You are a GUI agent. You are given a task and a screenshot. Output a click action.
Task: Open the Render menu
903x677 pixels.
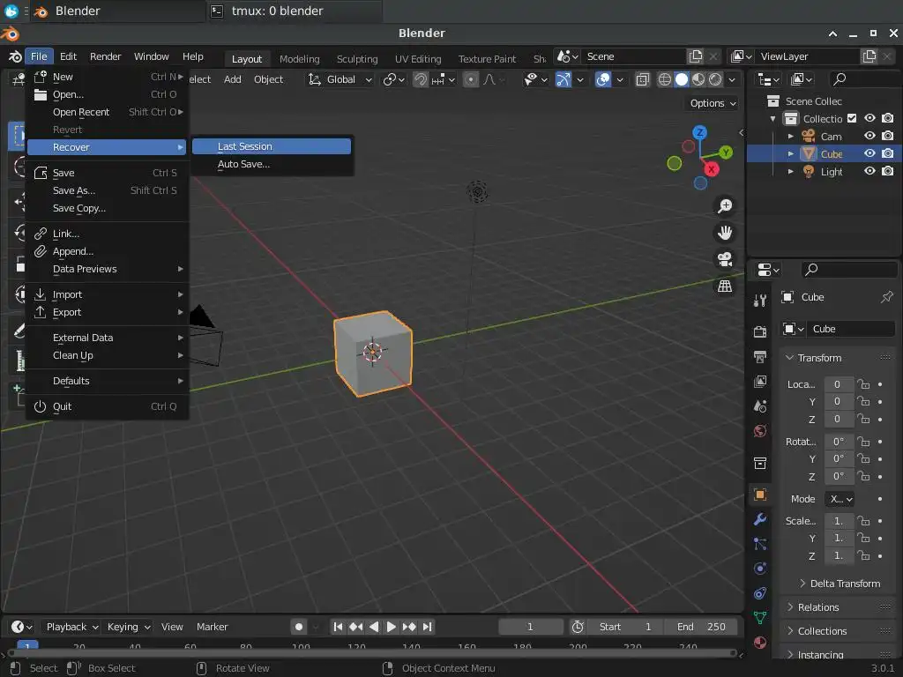tap(106, 56)
